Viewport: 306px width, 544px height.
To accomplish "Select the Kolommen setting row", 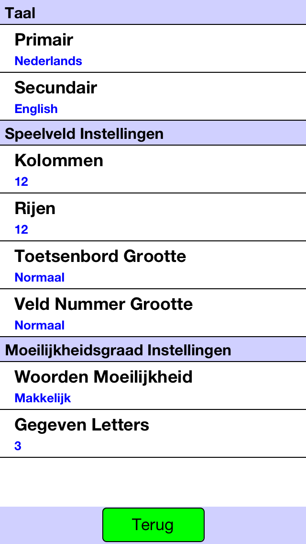I will tap(153, 170).
